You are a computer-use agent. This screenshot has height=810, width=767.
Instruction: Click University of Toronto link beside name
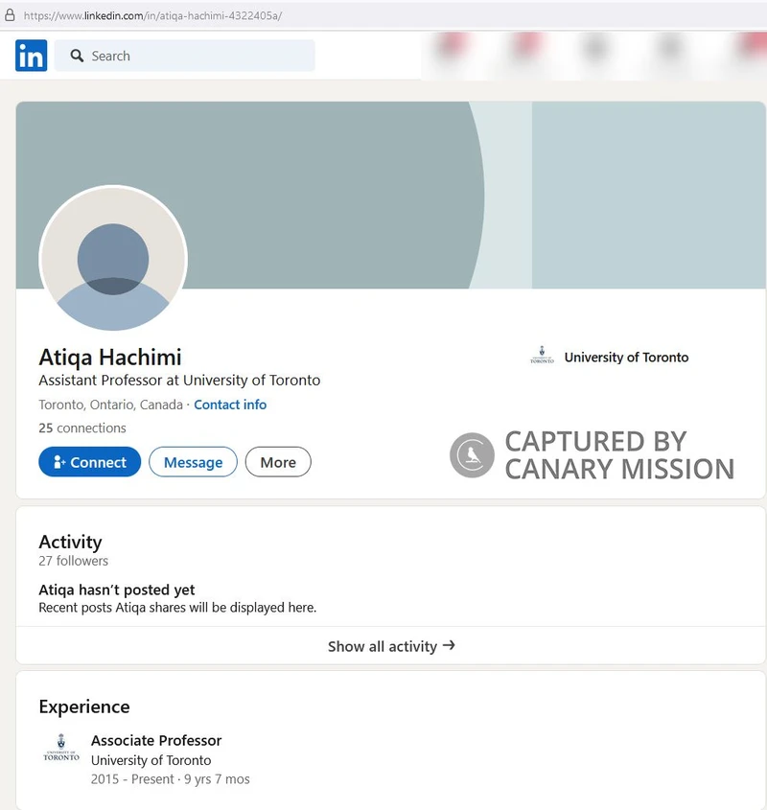(626, 357)
